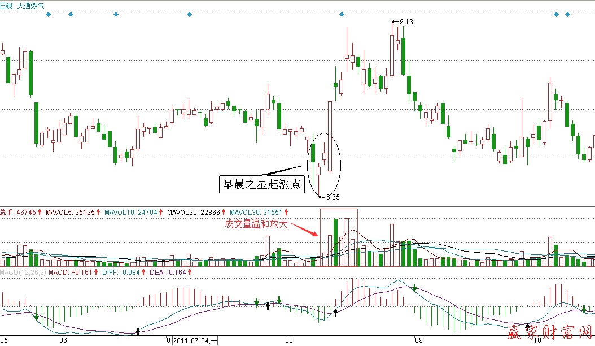
Task: Click the green down arrow above the 09 label
Action: pyautogui.click(x=414, y=288)
